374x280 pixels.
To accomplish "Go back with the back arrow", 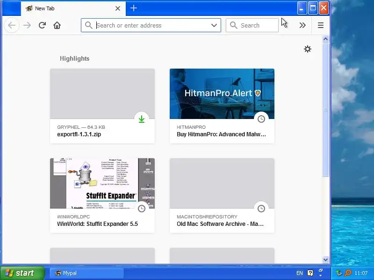I will [12, 25].
